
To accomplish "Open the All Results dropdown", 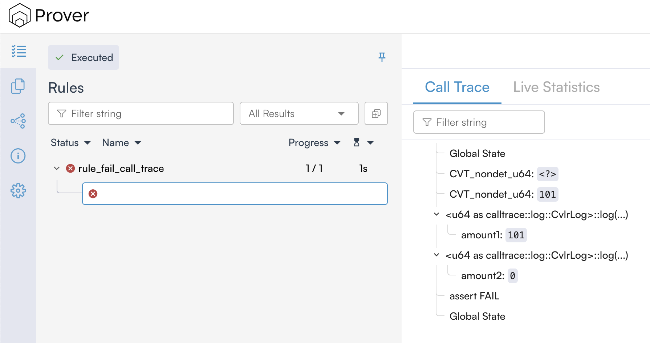I will pyautogui.click(x=298, y=113).
